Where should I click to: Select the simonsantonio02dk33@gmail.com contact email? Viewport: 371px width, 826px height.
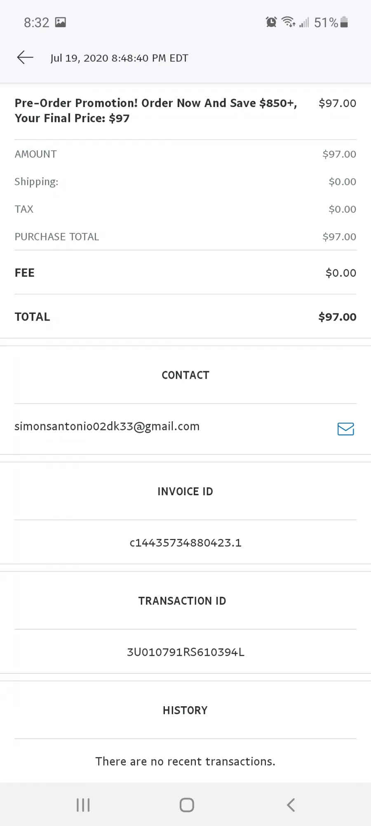point(107,426)
